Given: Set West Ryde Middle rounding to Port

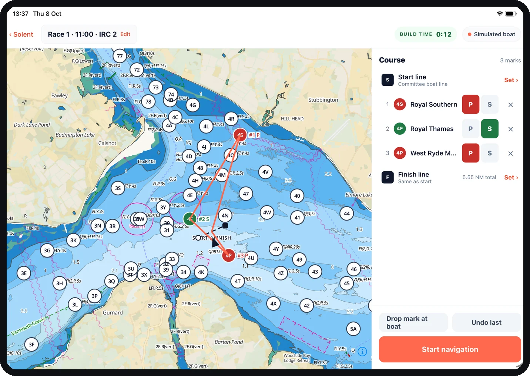Looking at the screenshot, I should click(470, 153).
